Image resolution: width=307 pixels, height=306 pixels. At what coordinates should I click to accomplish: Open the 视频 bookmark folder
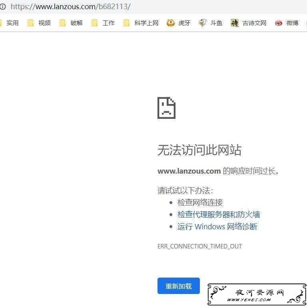tap(39, 23)
